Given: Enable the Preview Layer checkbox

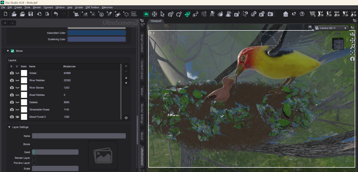Looking at the screenshot, I should (34, 163).
